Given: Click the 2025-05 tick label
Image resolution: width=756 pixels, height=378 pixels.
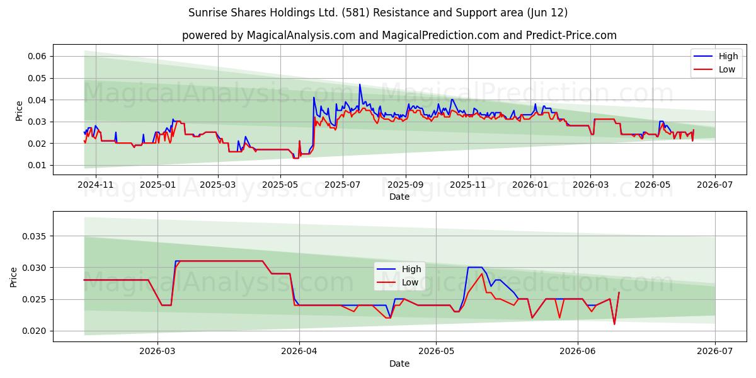Looking at the screenshot, I should point(280,185).
